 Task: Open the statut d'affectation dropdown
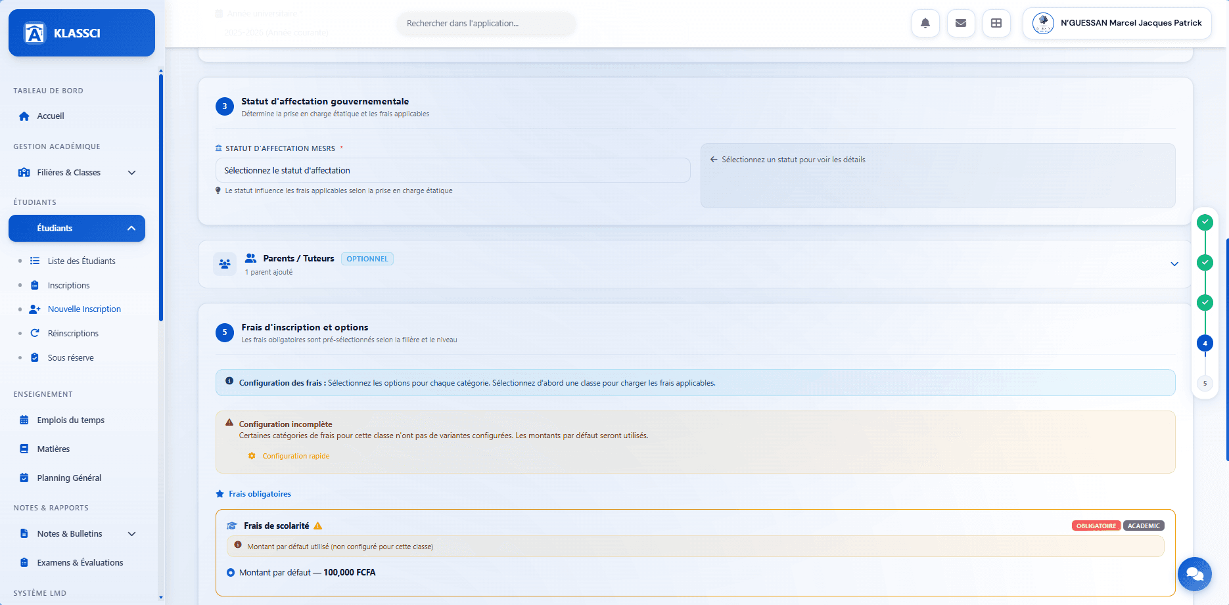coord(453,170)
